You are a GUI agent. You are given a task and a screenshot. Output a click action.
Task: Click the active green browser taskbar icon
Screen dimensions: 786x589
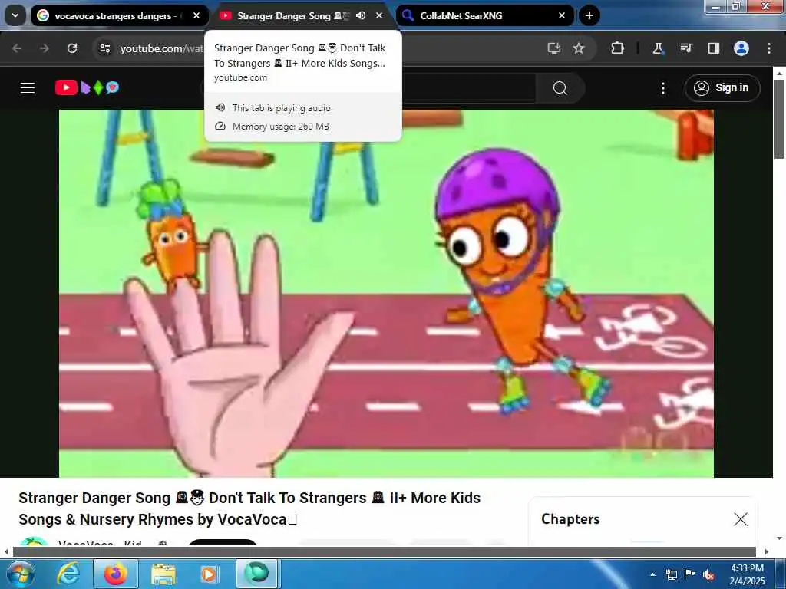[256, 574]
